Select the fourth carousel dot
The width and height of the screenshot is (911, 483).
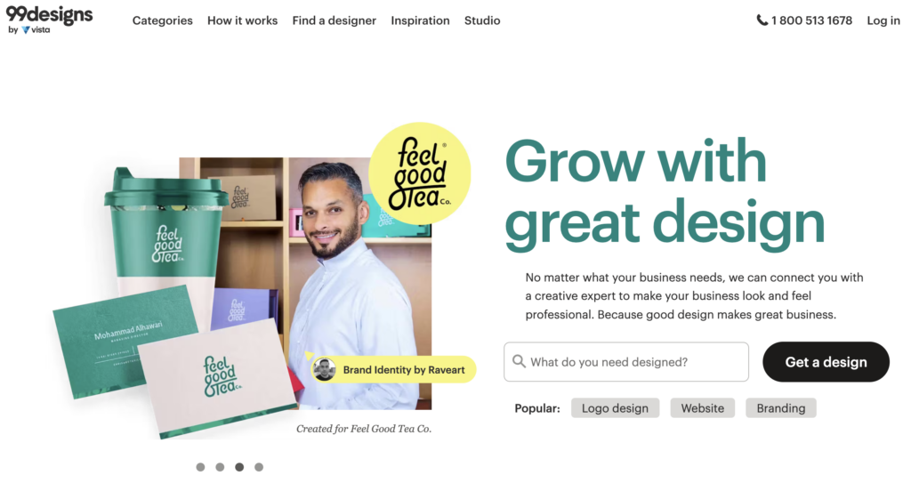(x=259, y=467)
